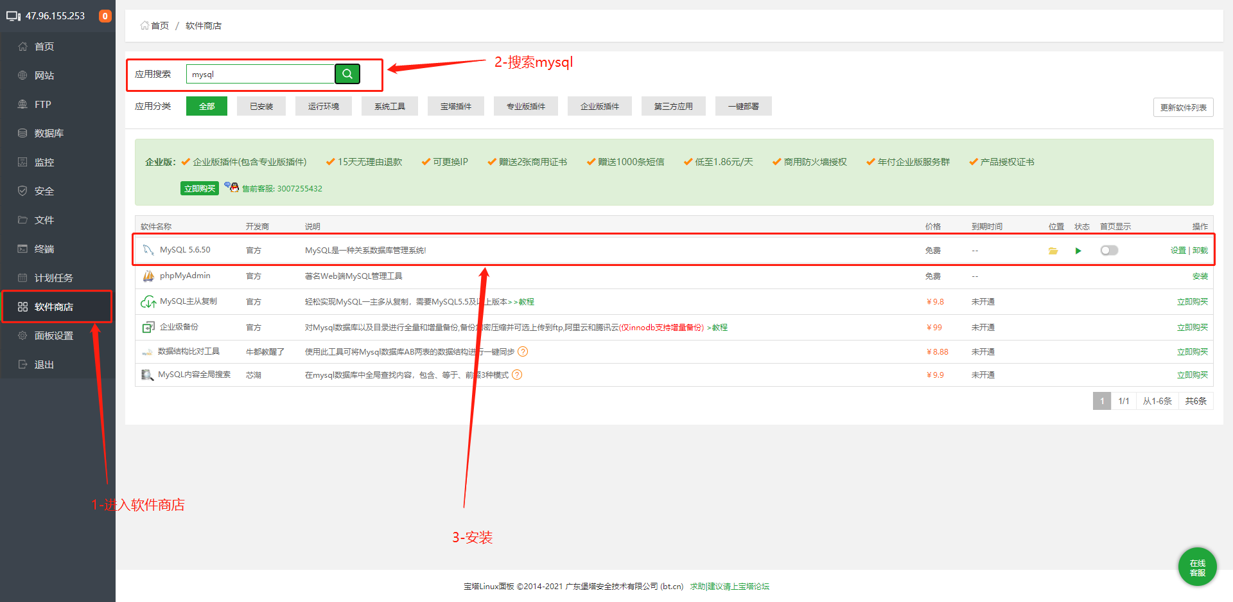Click the 更新软件列表 button

[x=1184, y=107]
